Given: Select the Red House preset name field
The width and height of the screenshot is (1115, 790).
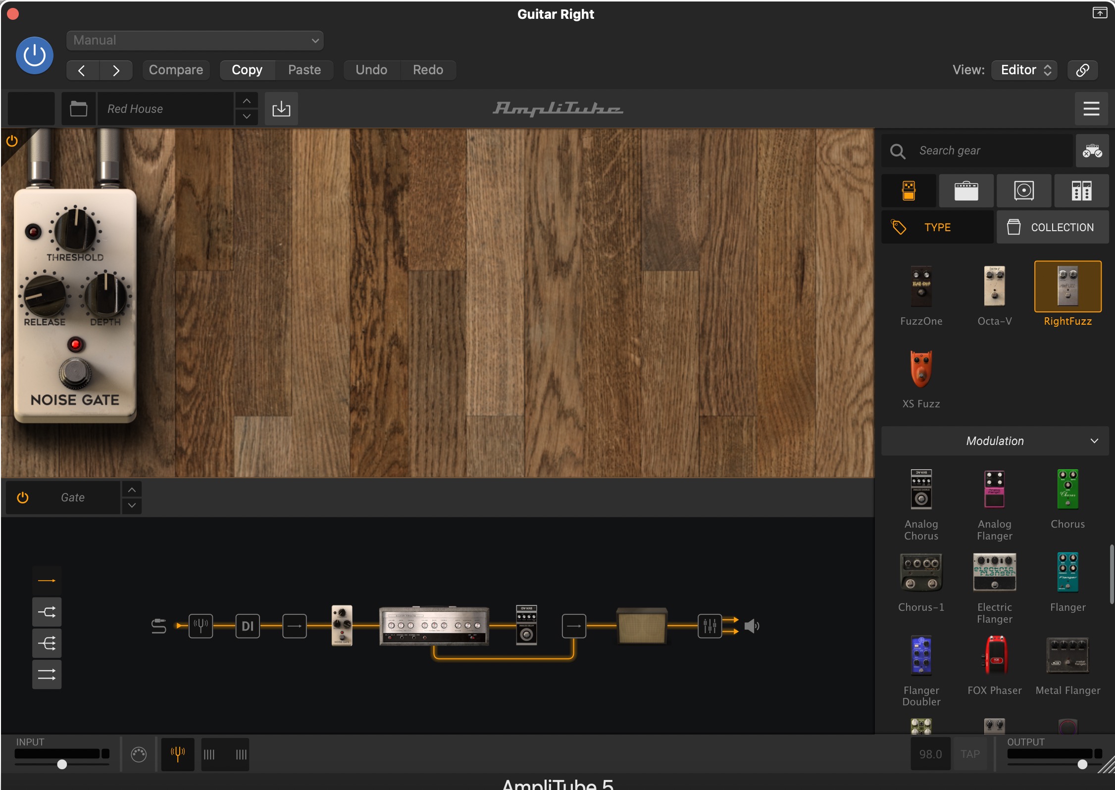Looking at the screenshot, I should click(x=165, y=108).
